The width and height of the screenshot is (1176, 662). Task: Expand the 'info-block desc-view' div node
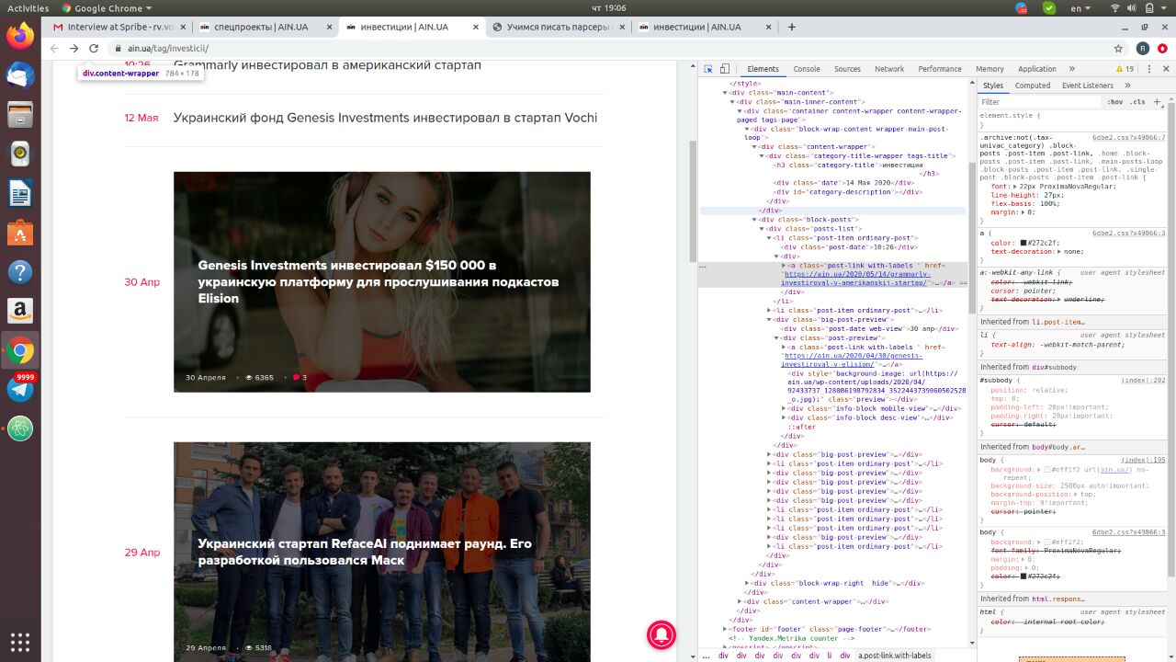pyautogui.click(x=785, y=417)
